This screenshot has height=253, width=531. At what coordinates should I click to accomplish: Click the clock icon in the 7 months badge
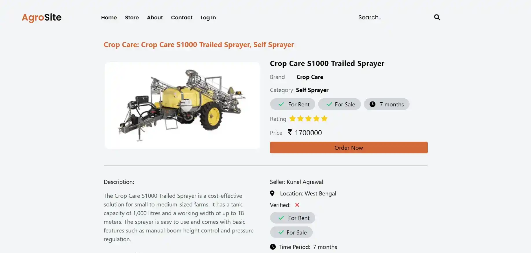373,104
